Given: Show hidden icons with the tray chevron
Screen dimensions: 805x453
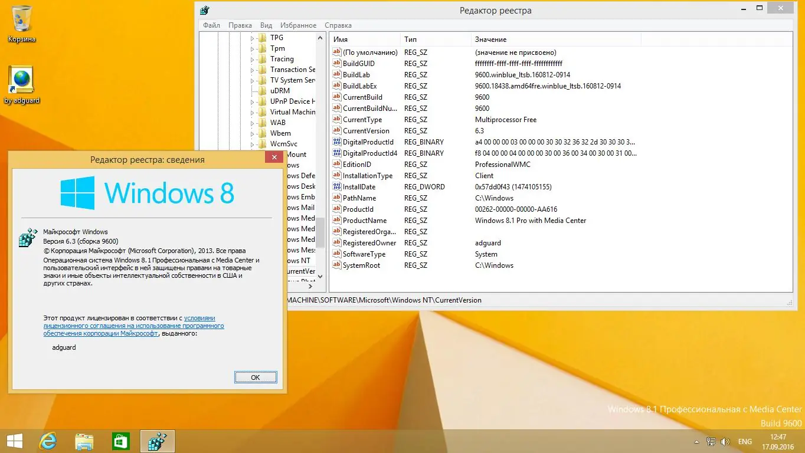Looking at the screenshot, I should [x=696, y=441].
